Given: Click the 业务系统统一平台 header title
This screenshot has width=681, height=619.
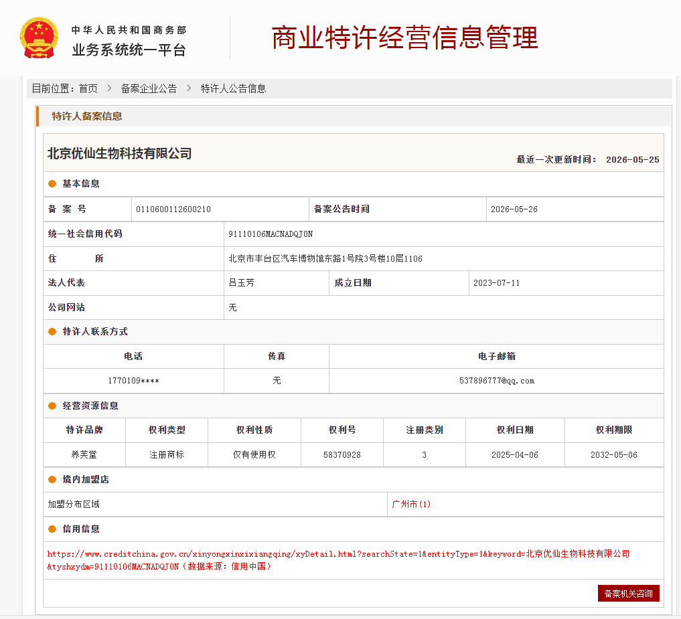Looking at the screenshot, I should [x=129, y=50].
